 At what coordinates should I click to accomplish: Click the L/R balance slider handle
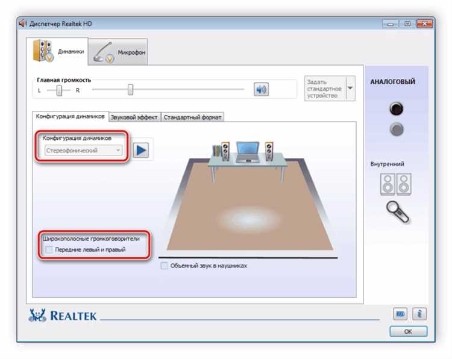pos(59,90)
